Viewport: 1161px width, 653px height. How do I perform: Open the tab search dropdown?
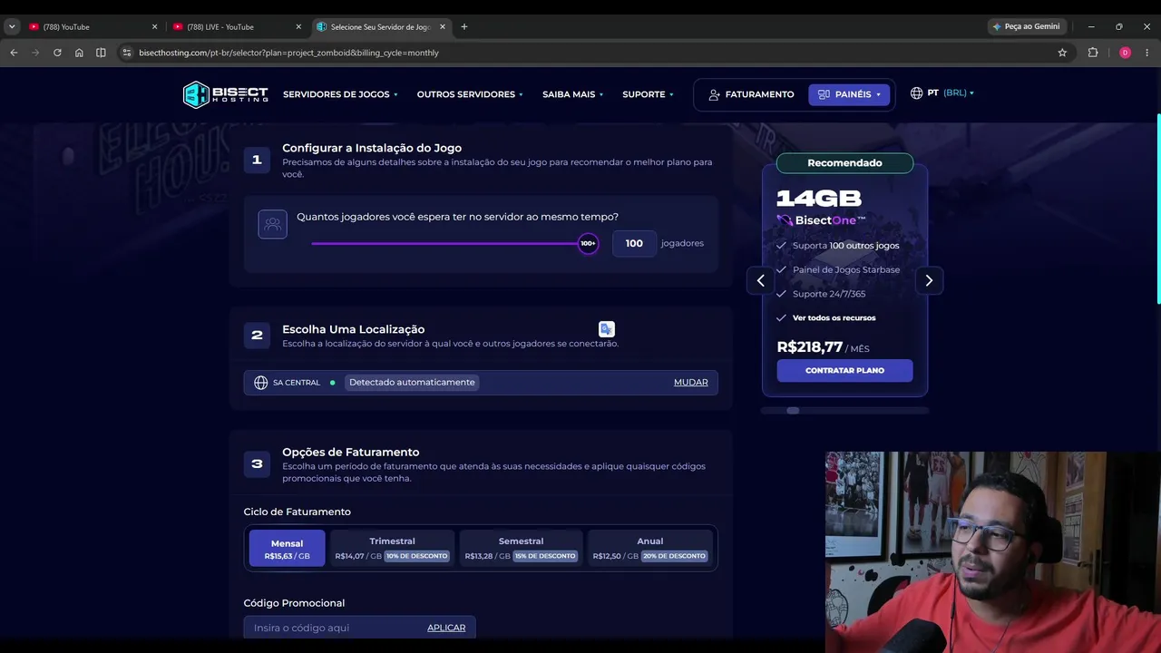[x=12, y=26]
